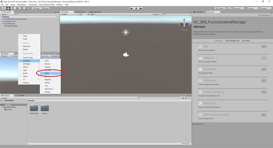
Task: Open Hierarchy Create dropdown
Action: pos(4,14)
